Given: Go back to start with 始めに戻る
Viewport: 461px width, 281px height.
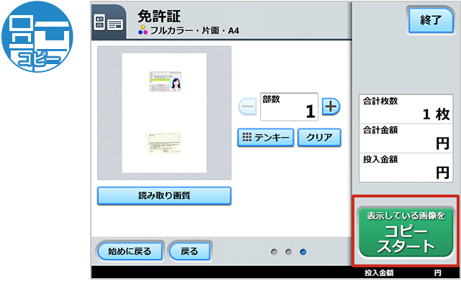Looking at the screenshot, I should coord(130,251).
